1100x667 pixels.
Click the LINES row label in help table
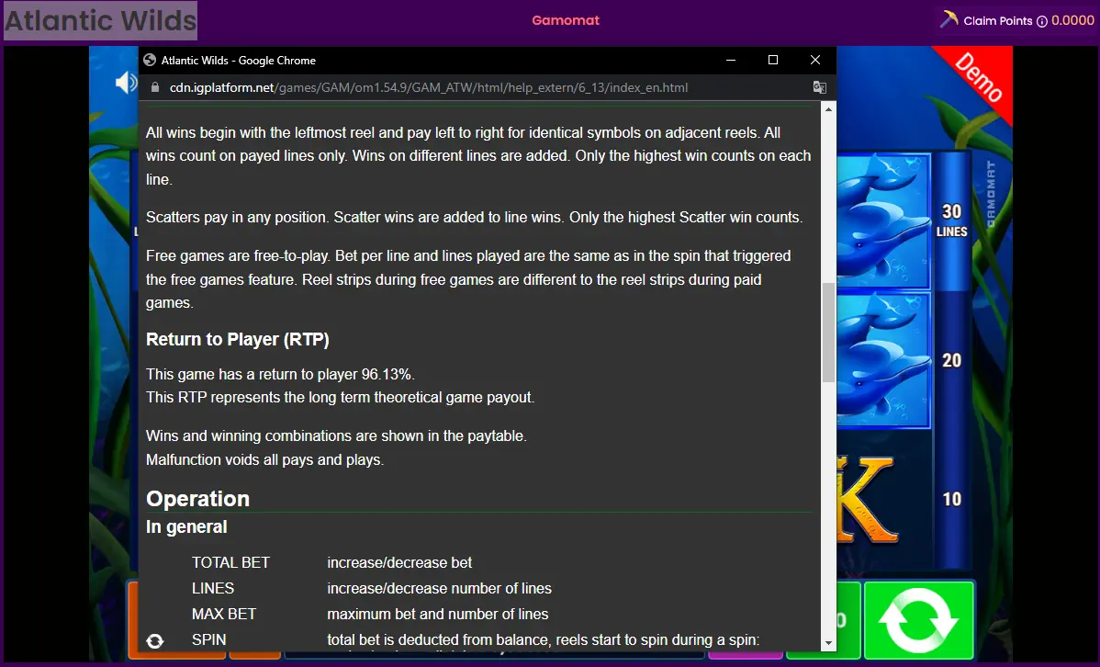click(x=213, y=588)
